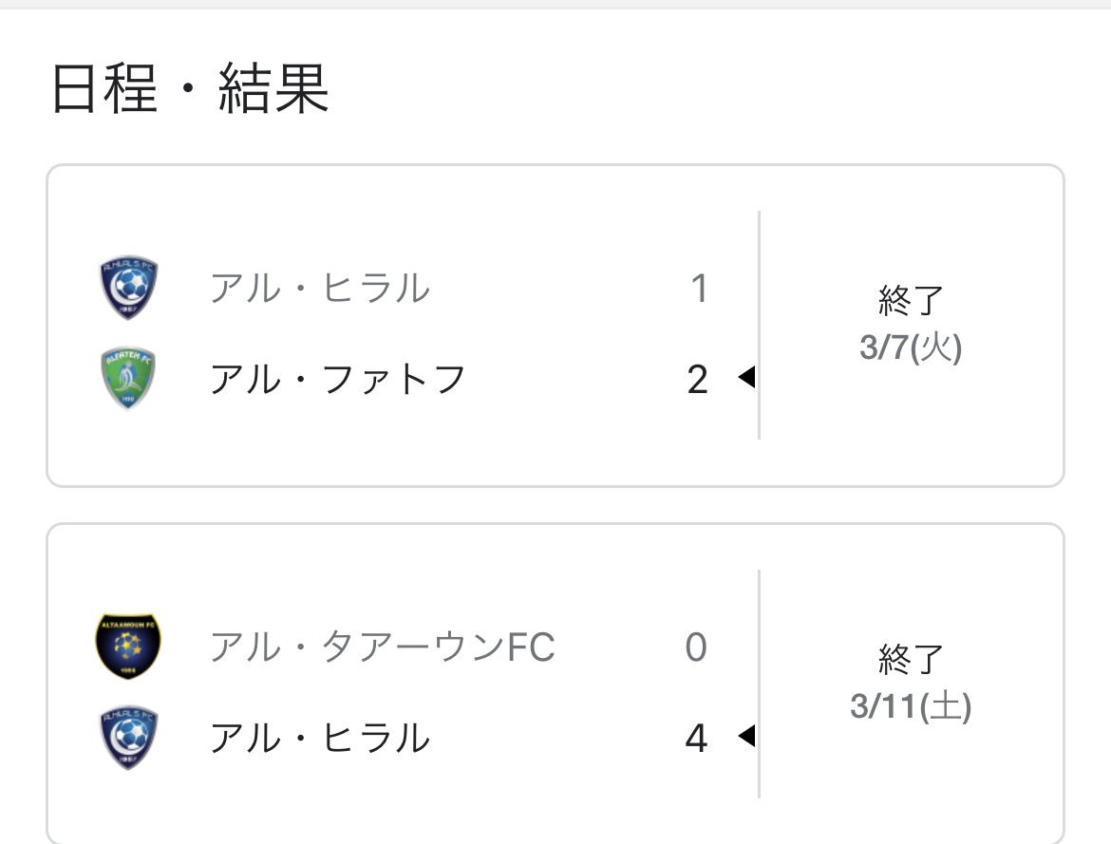The height and width of the screenshot is (844, 1111).
Task: Click Al Hilal's score of 4
Action: tap(697, 738)
